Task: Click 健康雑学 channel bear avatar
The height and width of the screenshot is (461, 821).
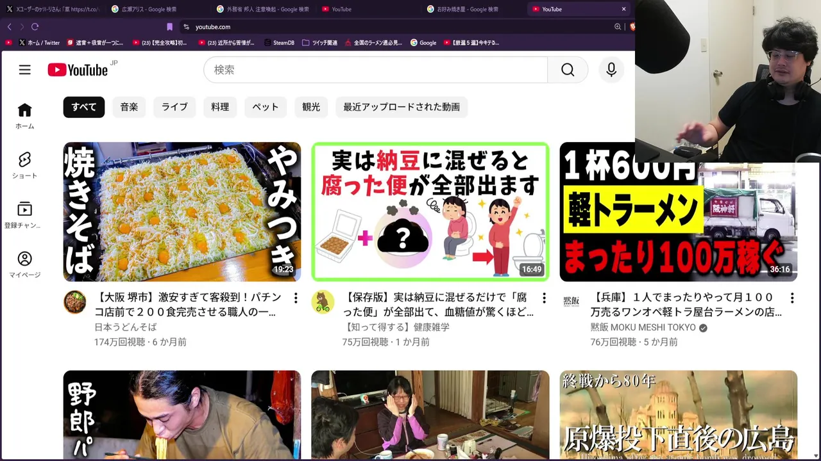Action: (323, 302)
